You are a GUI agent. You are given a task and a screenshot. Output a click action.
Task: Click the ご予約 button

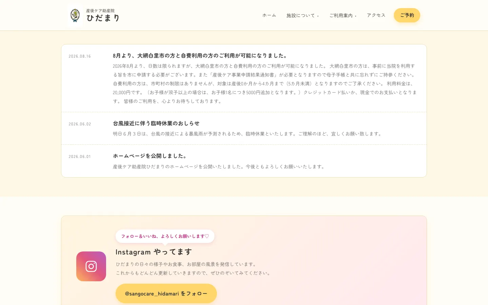(x=407, y=15)
